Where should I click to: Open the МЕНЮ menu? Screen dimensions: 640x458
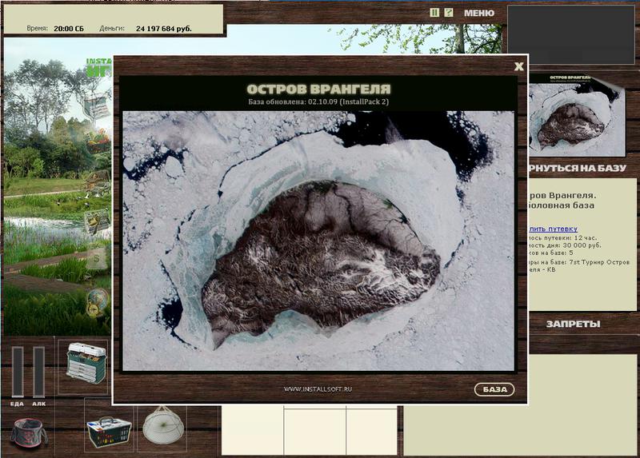pyautogui.click(x=478, y=13)
